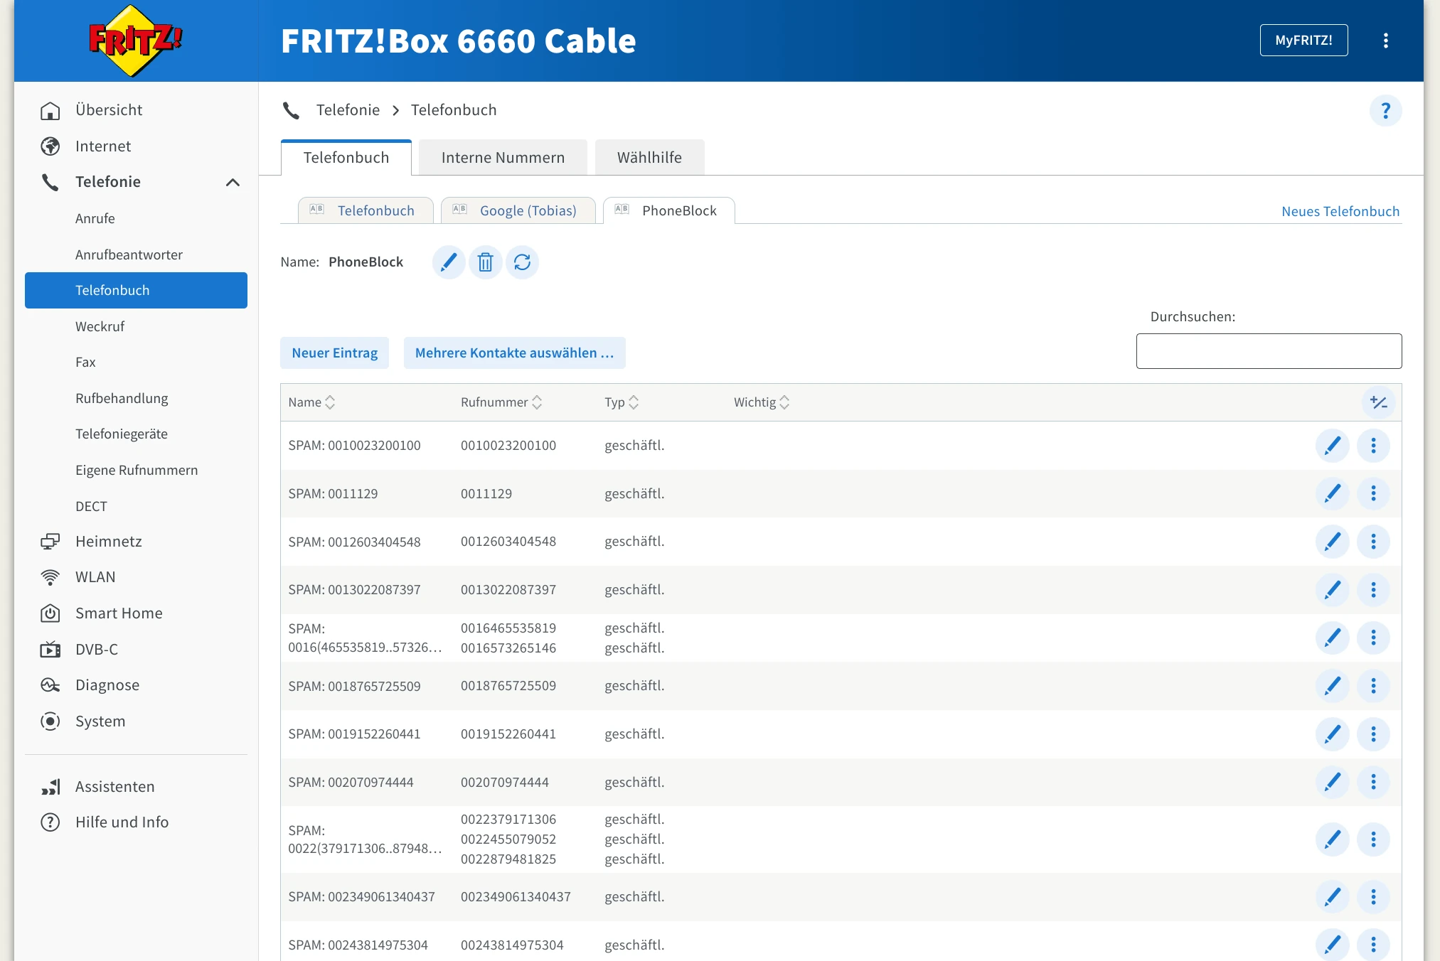Edit the PhoneBlock phonebook name
Screen dimensions: 1440x961
coord(449,262)
